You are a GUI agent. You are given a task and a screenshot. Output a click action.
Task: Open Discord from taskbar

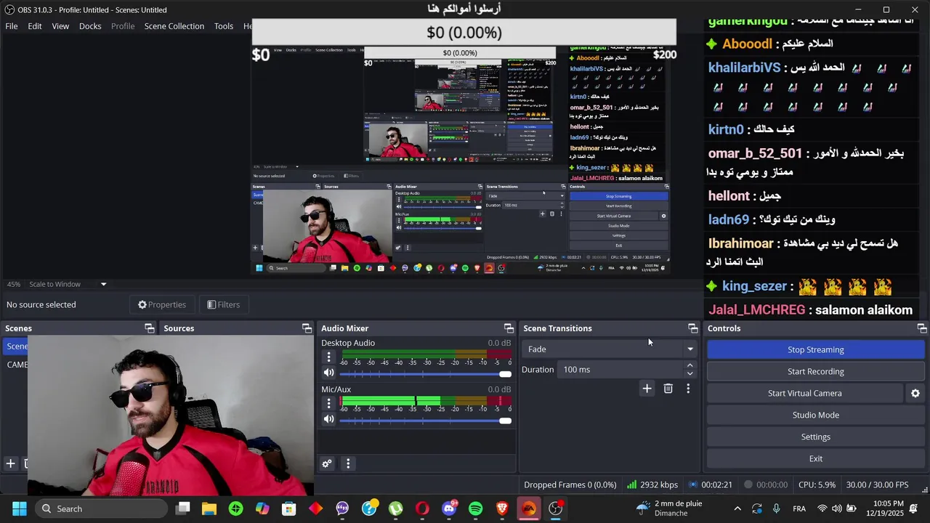click(449, 508)
